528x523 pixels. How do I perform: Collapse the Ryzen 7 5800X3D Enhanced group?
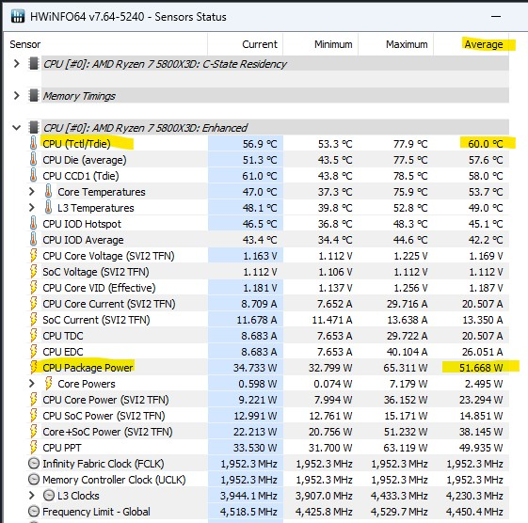[x=16, y=128]
